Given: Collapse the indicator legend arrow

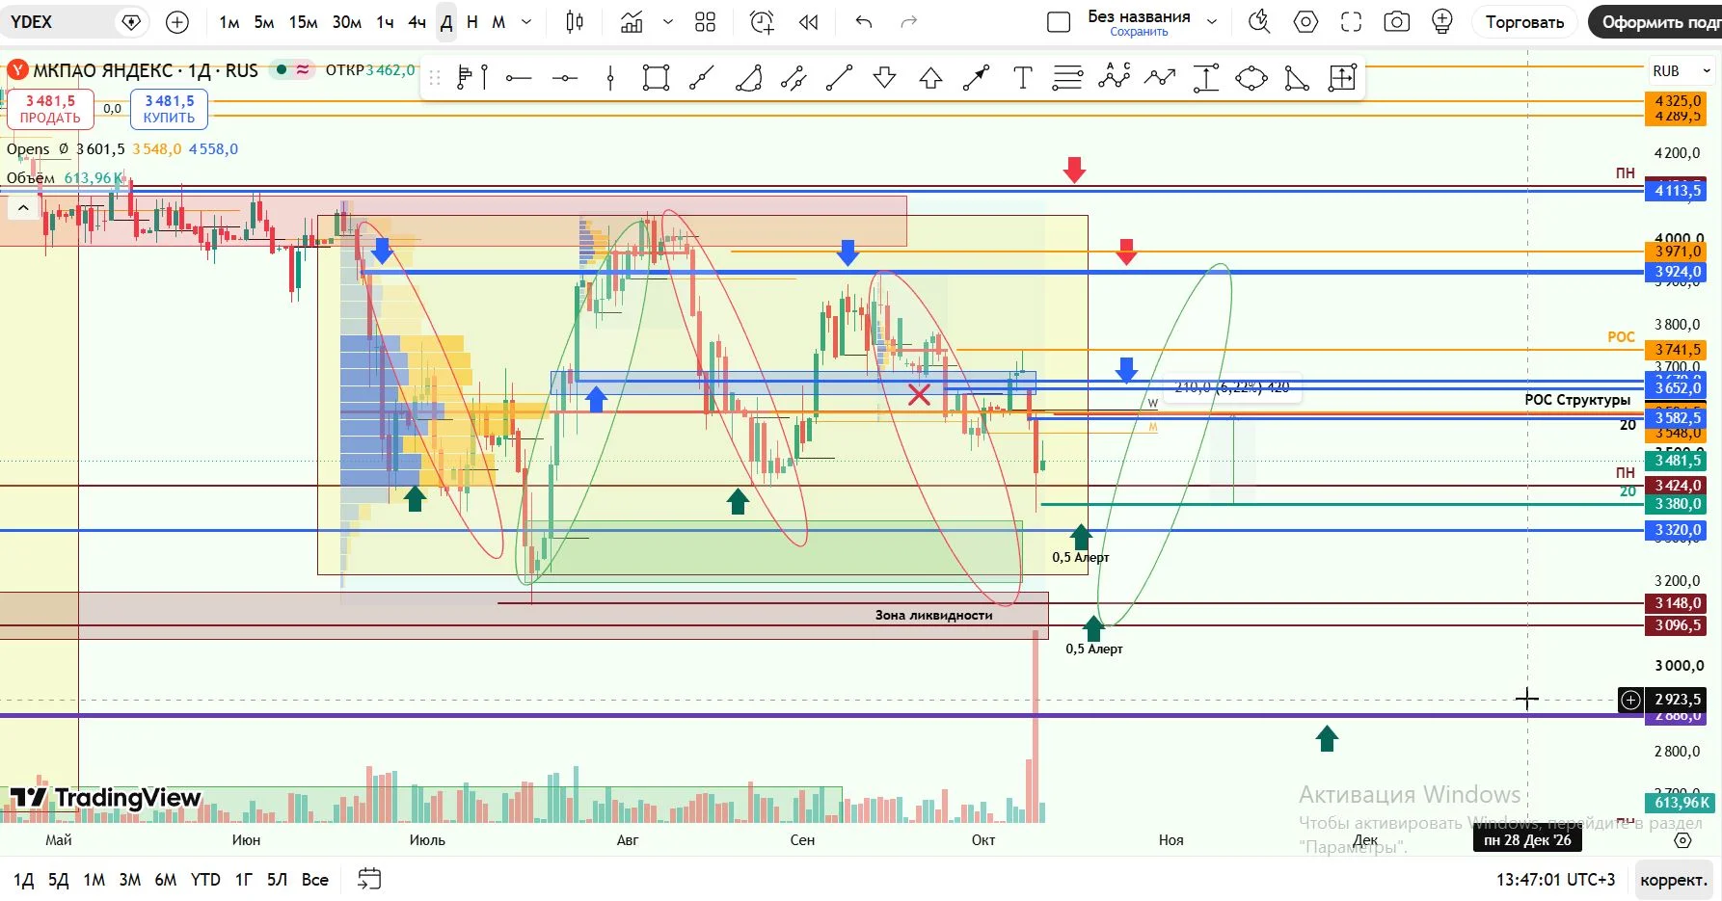Looking at the screenshot, I should coord(22,207).
